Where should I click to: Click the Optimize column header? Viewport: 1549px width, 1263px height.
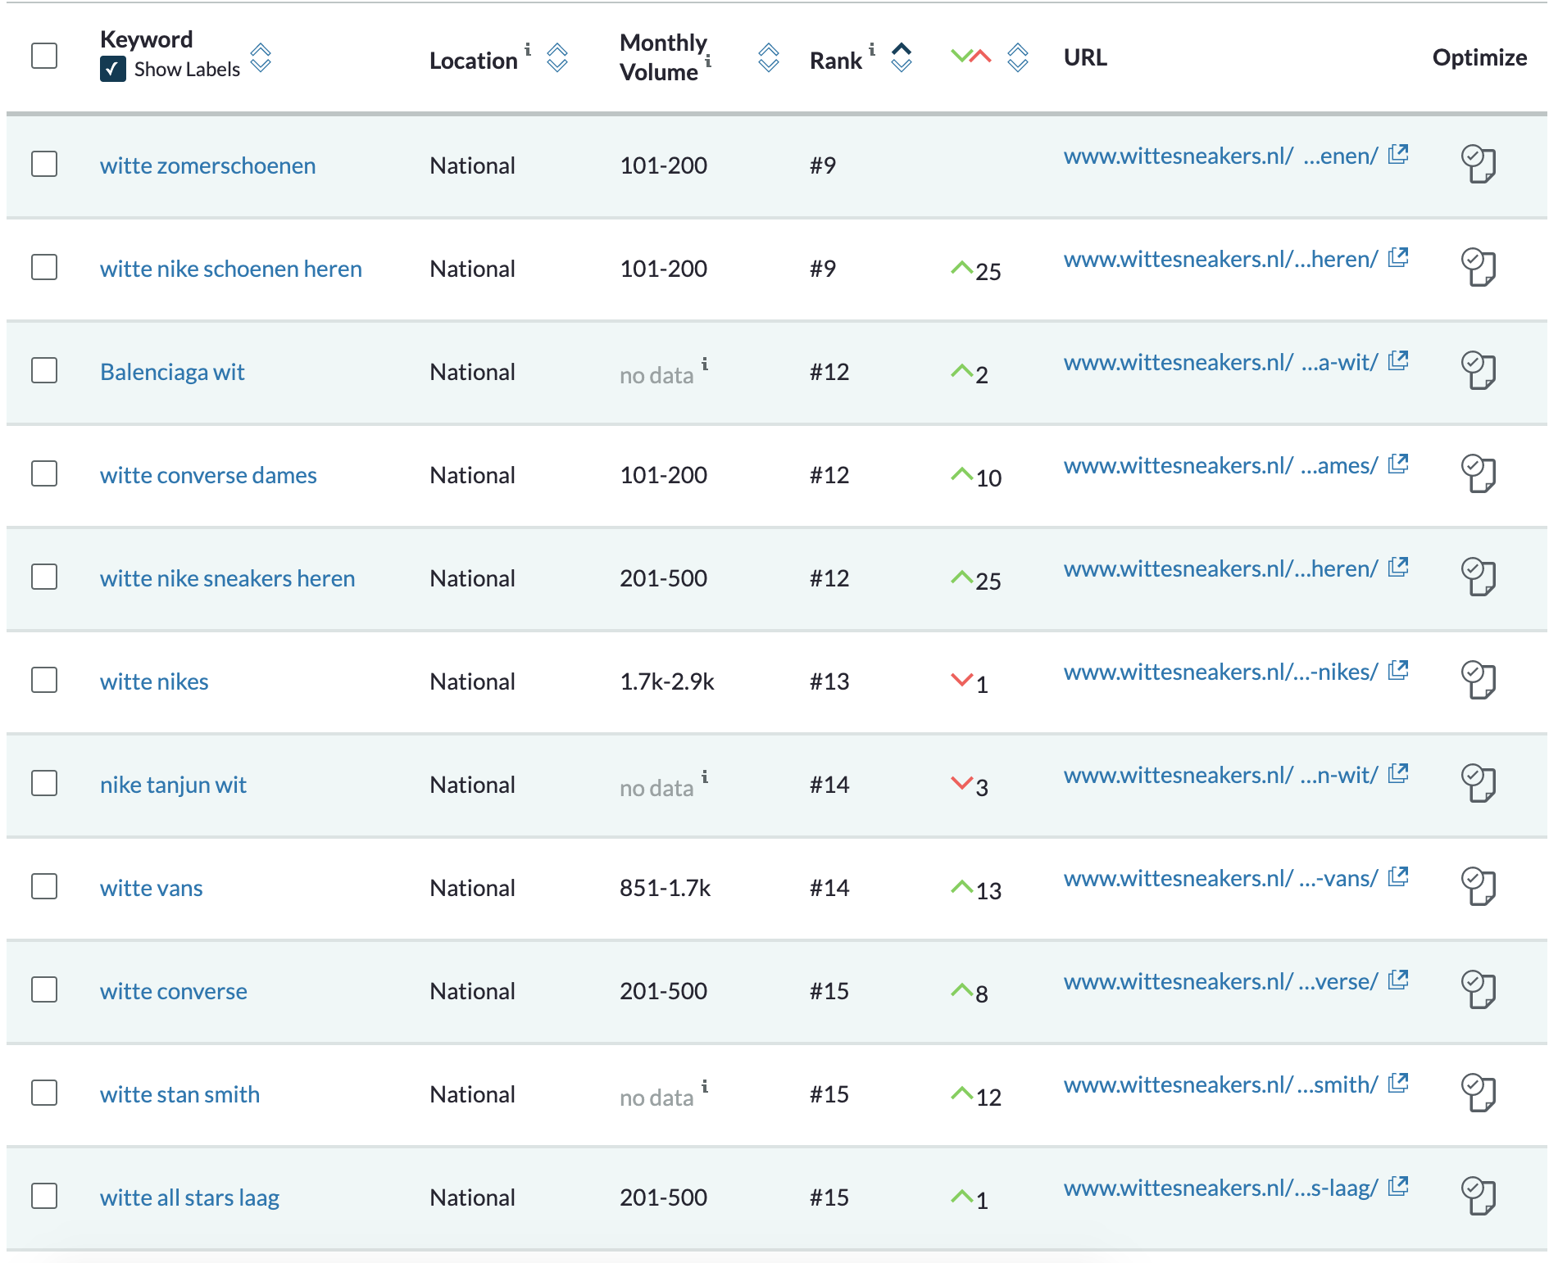1479,57
